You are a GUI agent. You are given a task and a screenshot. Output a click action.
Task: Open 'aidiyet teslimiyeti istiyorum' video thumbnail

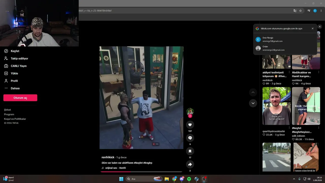(277, 62)
